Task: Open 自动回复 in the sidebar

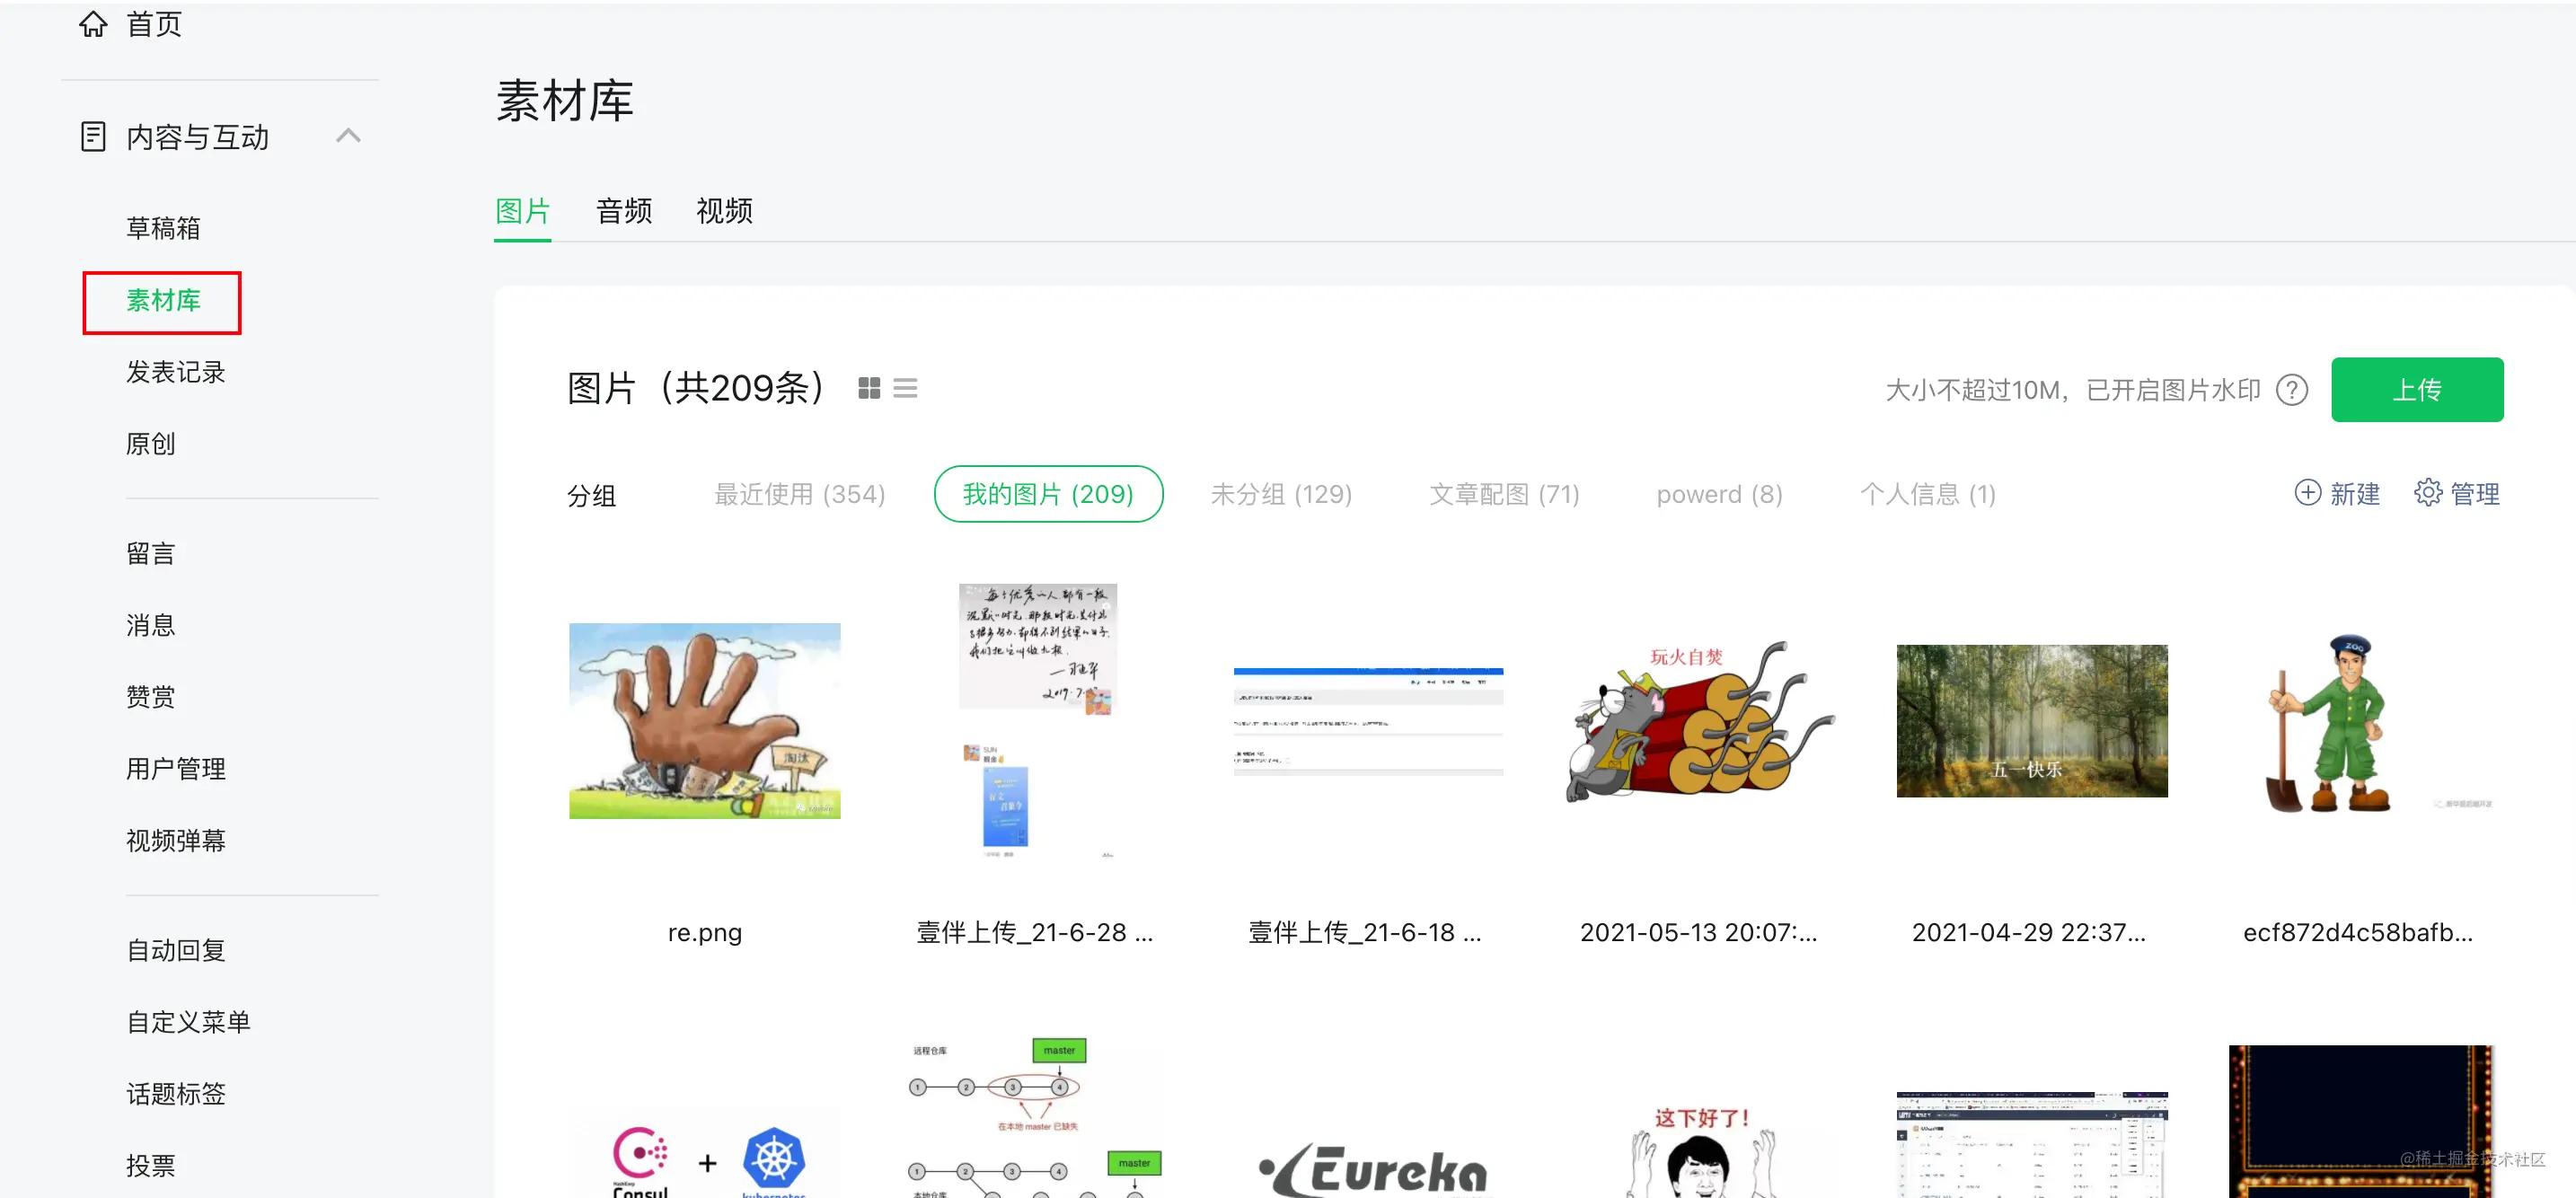Action: (x=175, y=950)
